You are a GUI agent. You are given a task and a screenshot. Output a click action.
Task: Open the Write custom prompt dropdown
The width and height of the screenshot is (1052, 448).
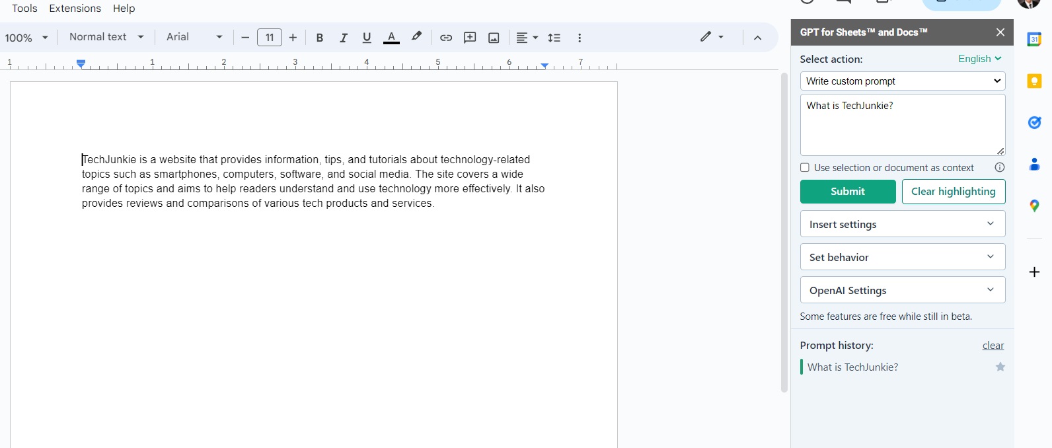(x=903, y=81)
